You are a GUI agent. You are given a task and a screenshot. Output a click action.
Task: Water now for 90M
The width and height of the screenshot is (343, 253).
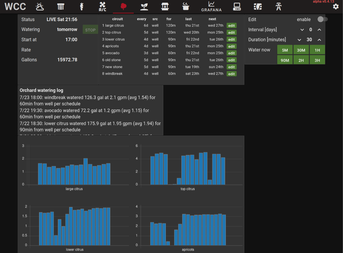(x=285, y=60)
